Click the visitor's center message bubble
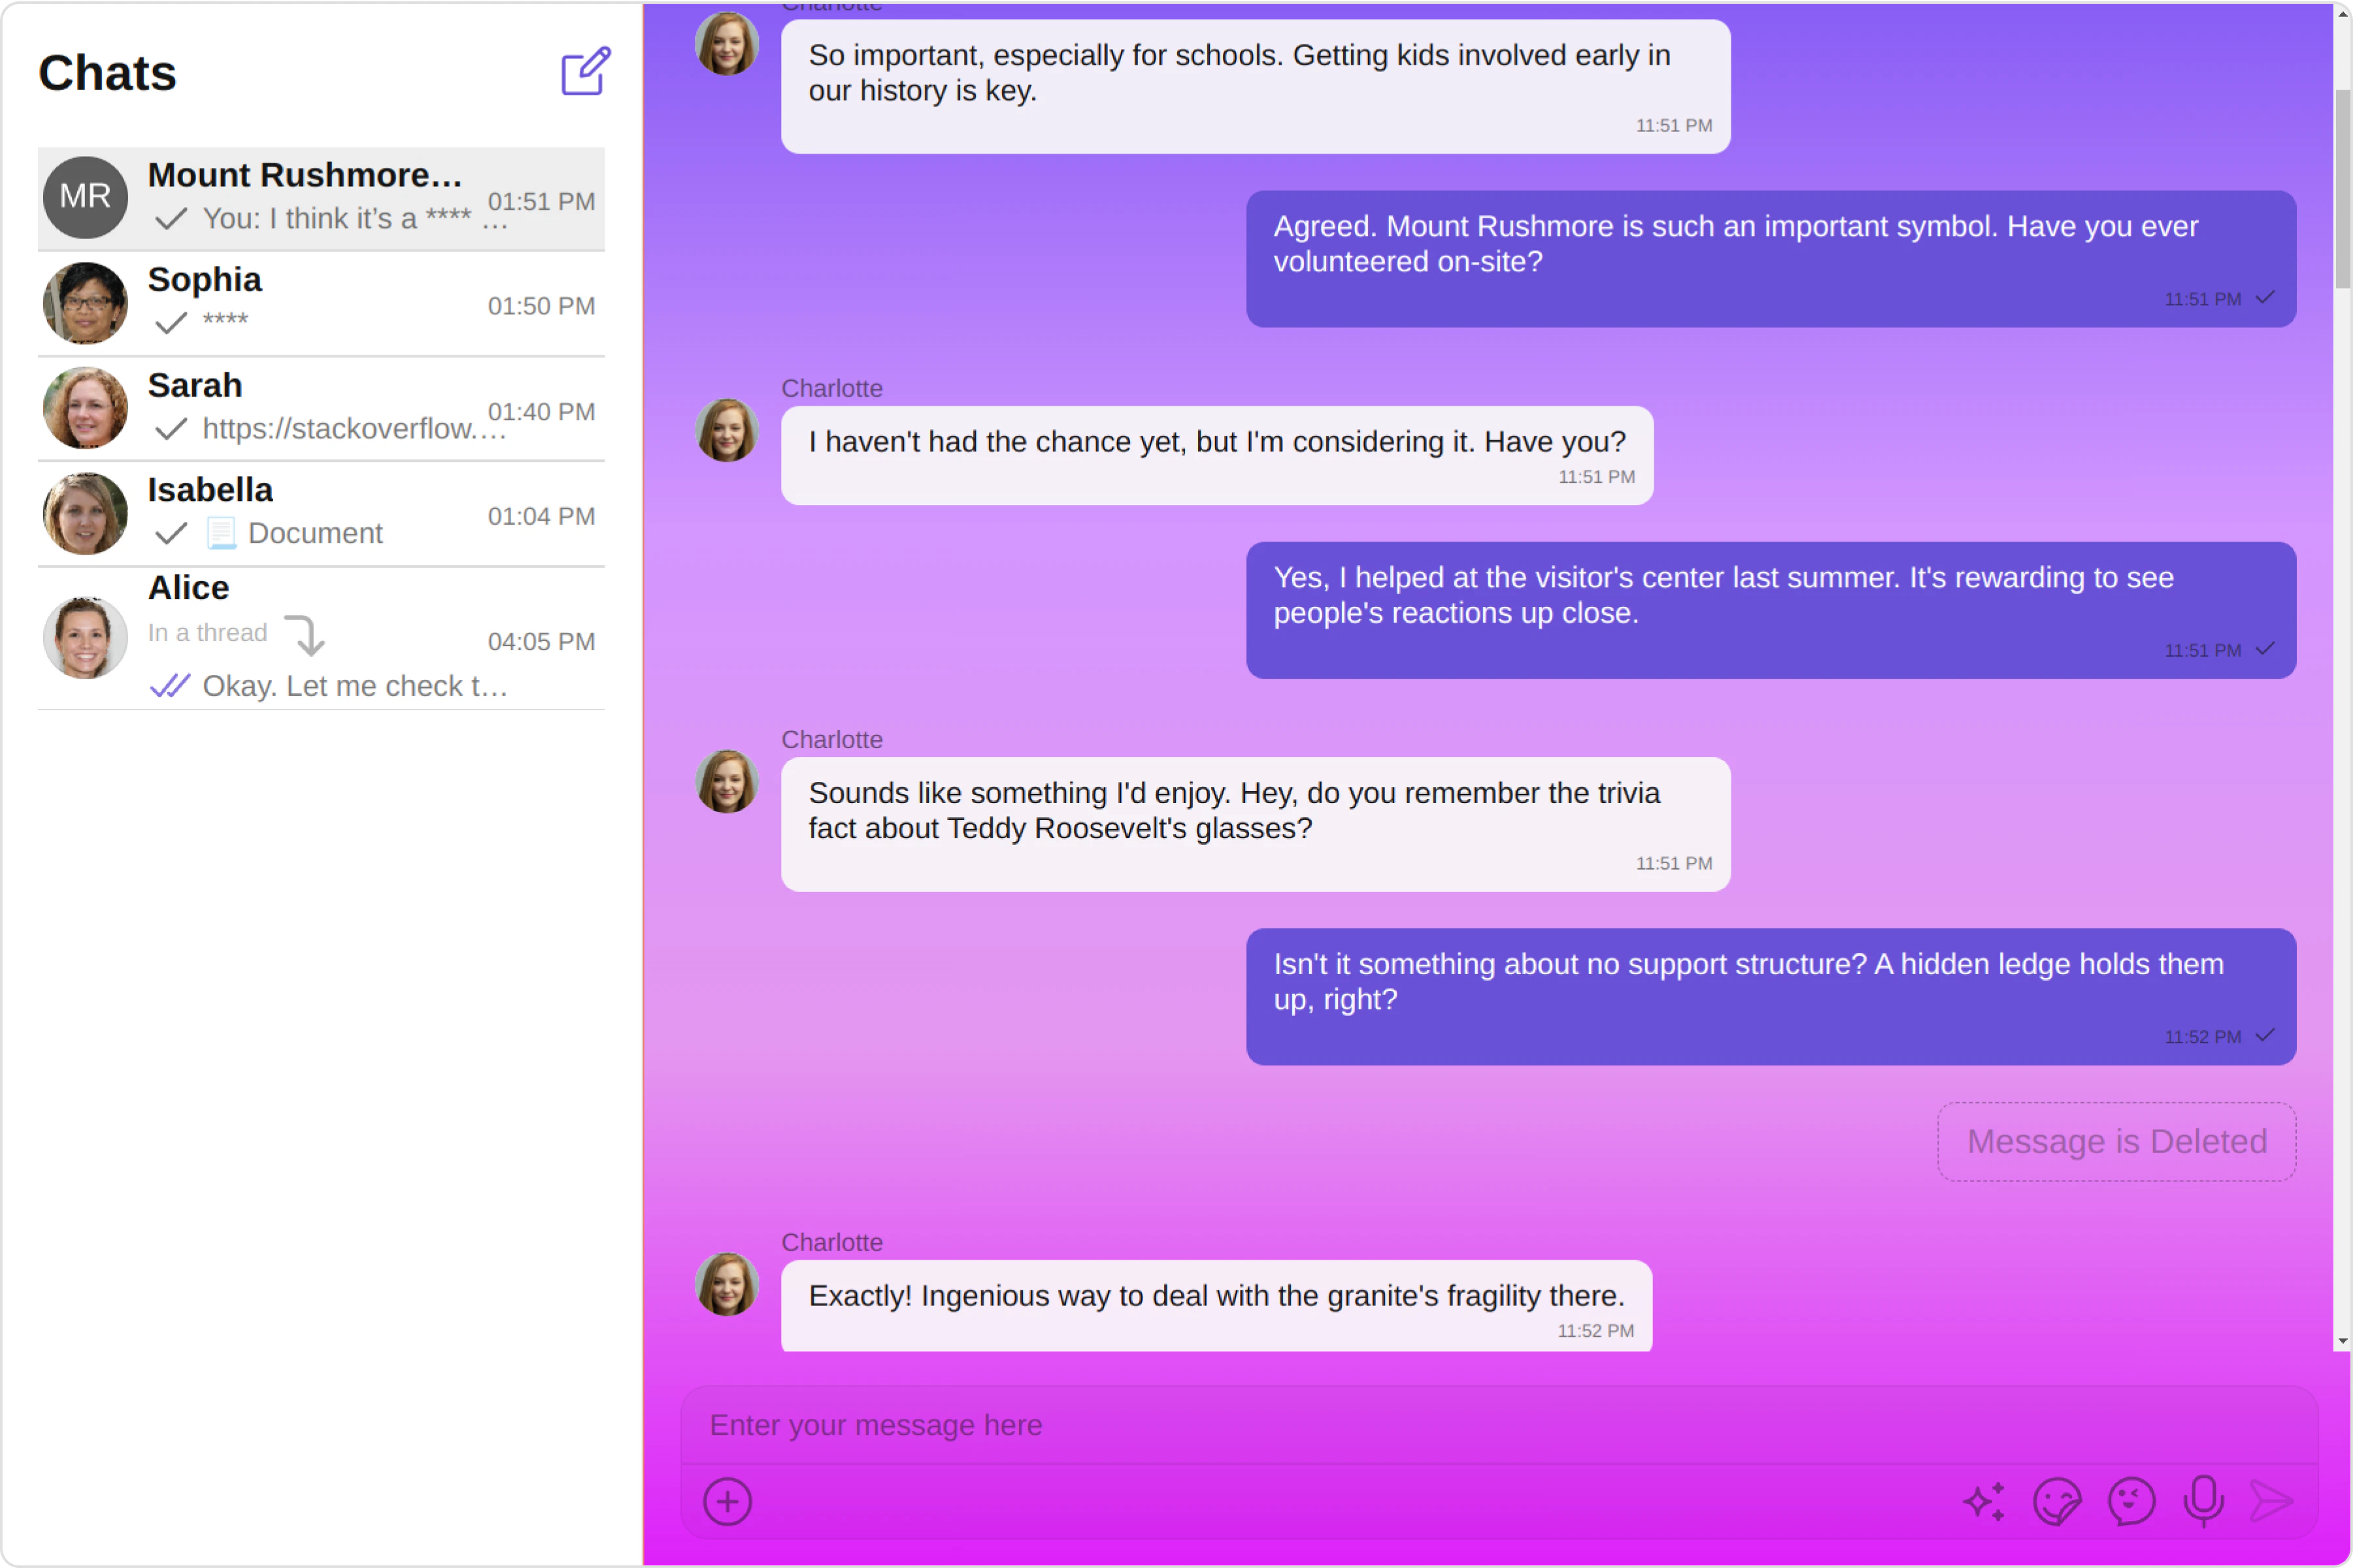 pyautogui.click(x=1770, y=609)
